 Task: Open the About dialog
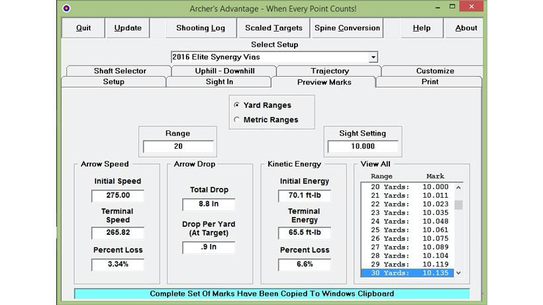pyautogui.click(x=466, y=28)
